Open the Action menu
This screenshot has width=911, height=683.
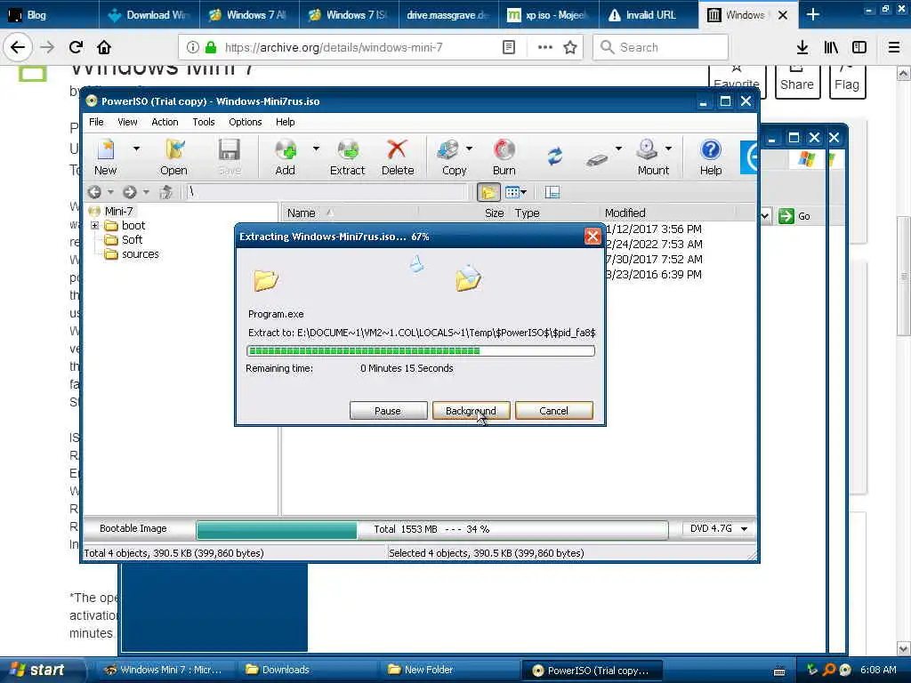165,122
